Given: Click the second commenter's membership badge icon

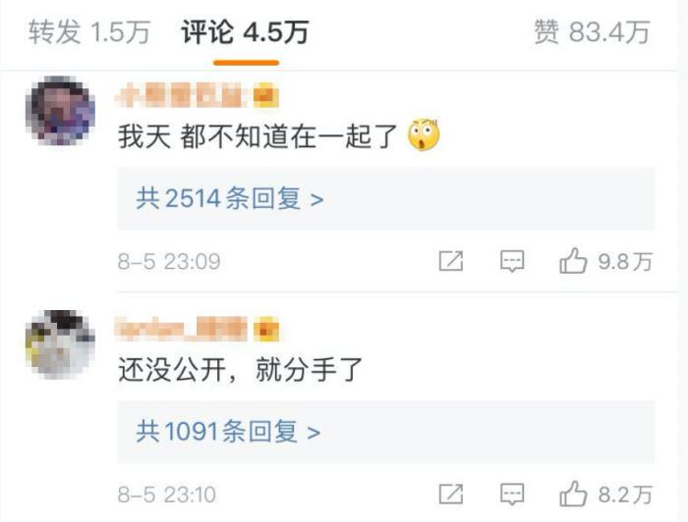Looking at the screenshot, I should (266, 330).
